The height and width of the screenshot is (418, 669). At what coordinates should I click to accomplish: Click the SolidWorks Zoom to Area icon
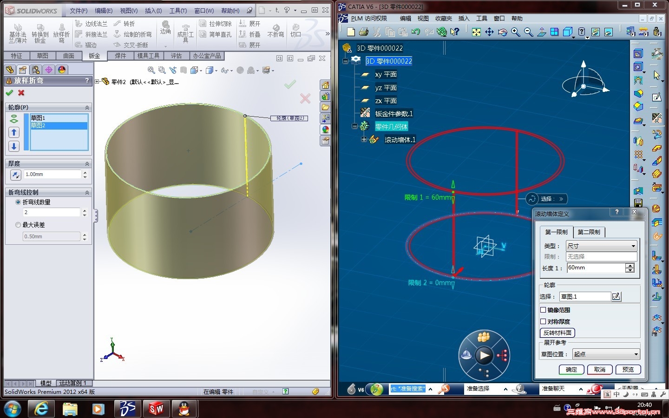(162, 70)
